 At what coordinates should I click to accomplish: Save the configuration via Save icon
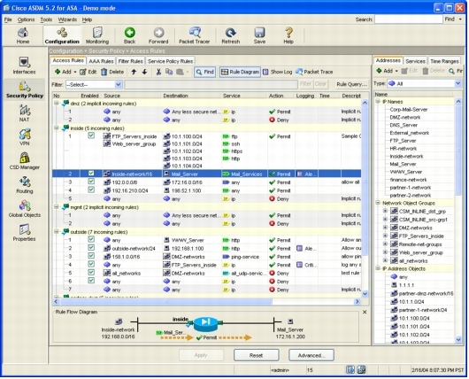259,35
